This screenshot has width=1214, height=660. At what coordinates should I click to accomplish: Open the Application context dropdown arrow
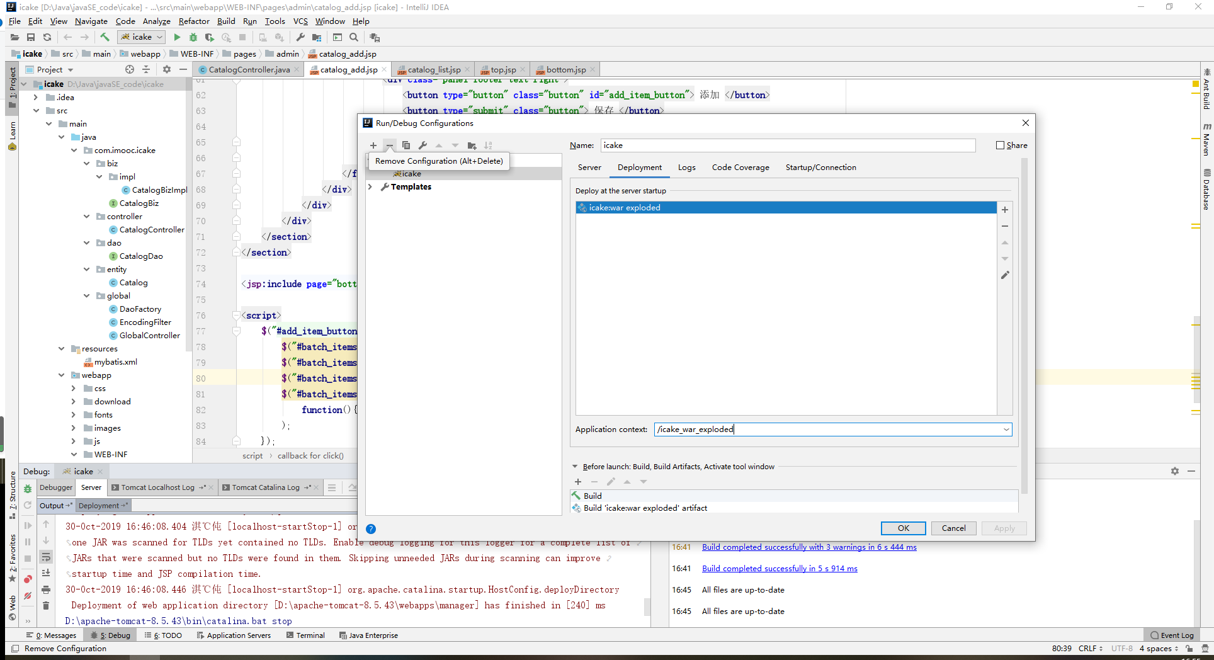(x=1006, y=430)
